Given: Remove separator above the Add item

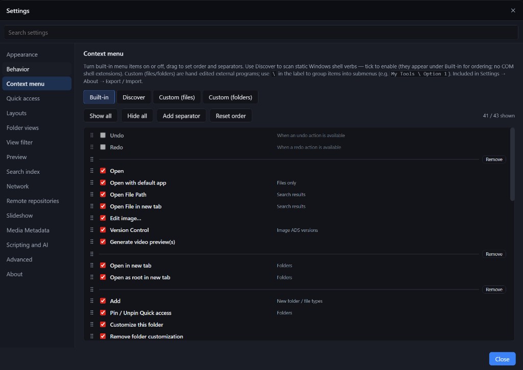Looking at the screenshot, I should (494, 289).
